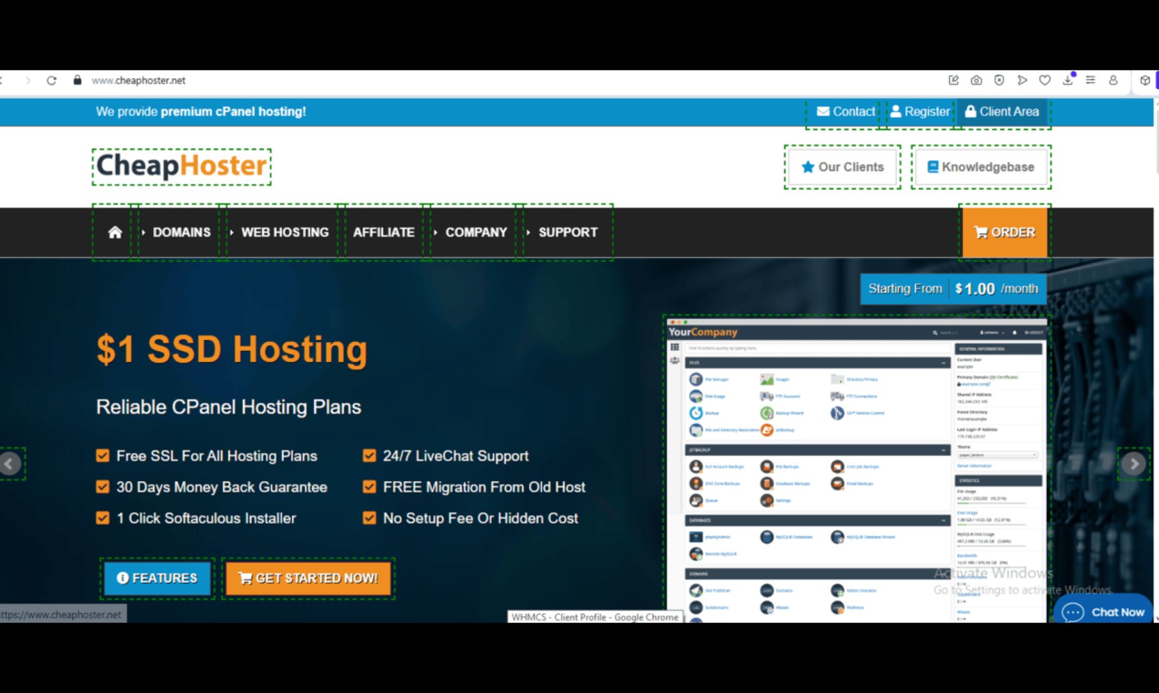This screenshot has height=693, width=1159.
Task: Click the cPanel dashboard preview image
Action: click(857, 469)
